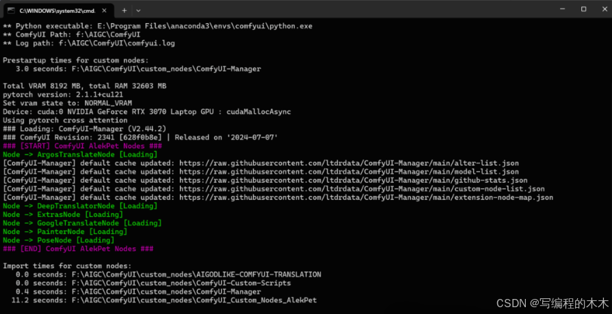612x314 pixels.
Task: Open the github-stats.json URL
Action: point(354,180)
